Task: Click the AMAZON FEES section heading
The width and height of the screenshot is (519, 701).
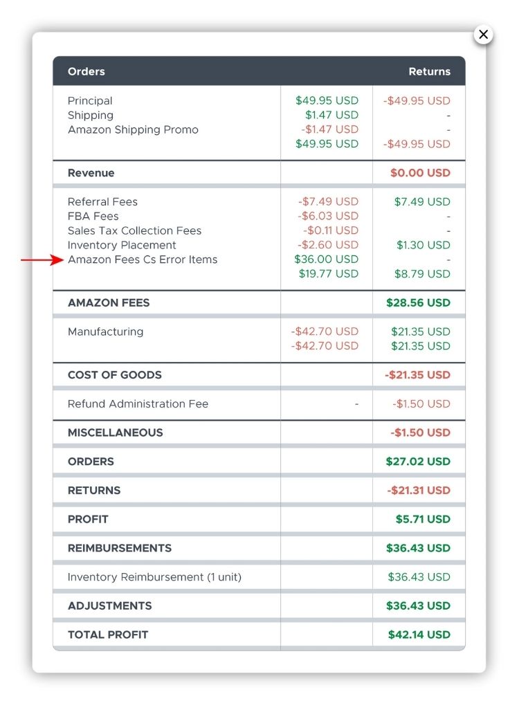Action: click(109, 302)
